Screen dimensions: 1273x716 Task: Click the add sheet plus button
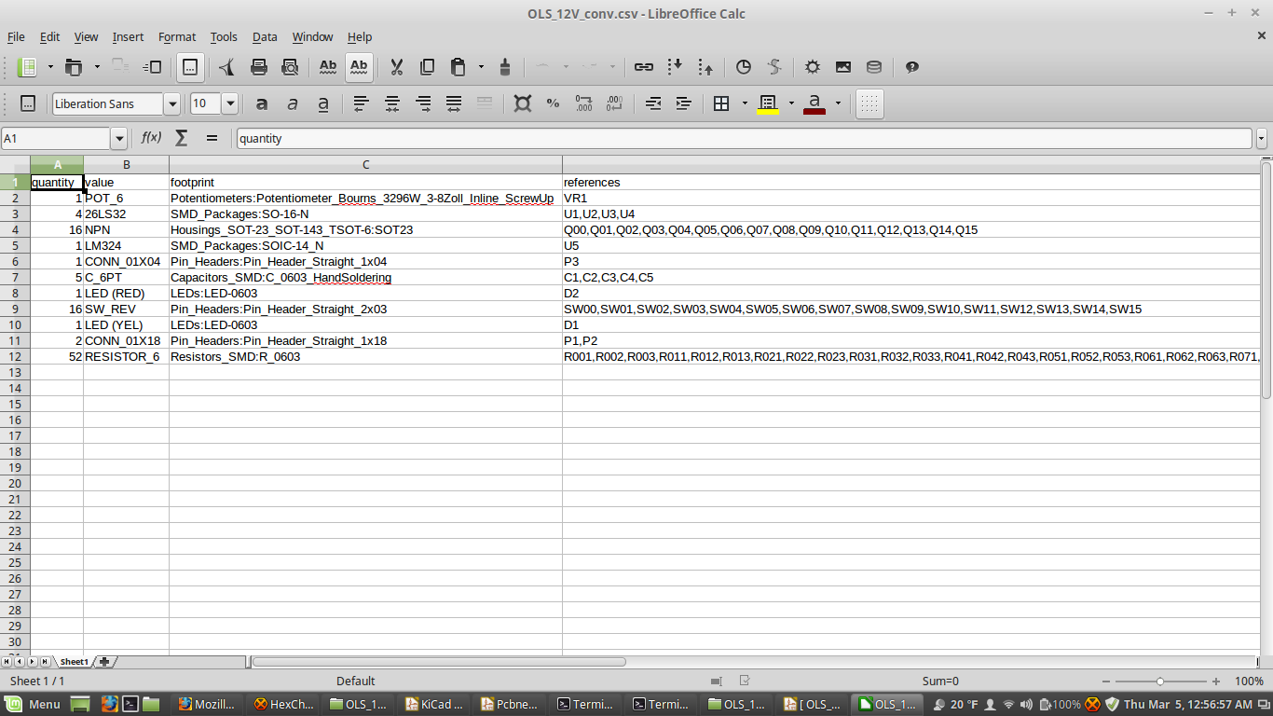tap(104, 661)
